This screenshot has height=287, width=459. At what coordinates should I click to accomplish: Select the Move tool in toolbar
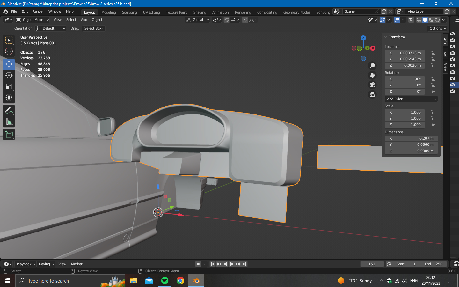pos(9,64)
